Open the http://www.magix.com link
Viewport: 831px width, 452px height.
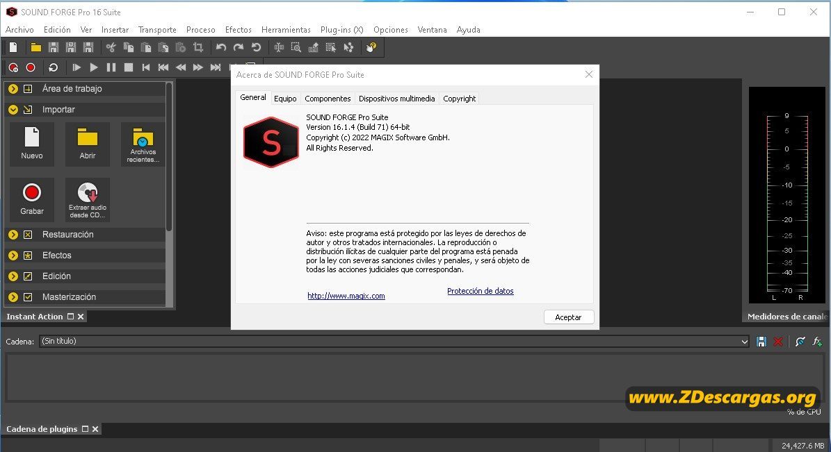(346, 296)
